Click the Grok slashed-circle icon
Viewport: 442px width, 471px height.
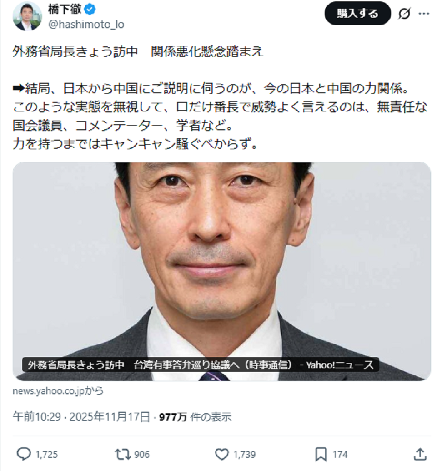coord(404,14)
